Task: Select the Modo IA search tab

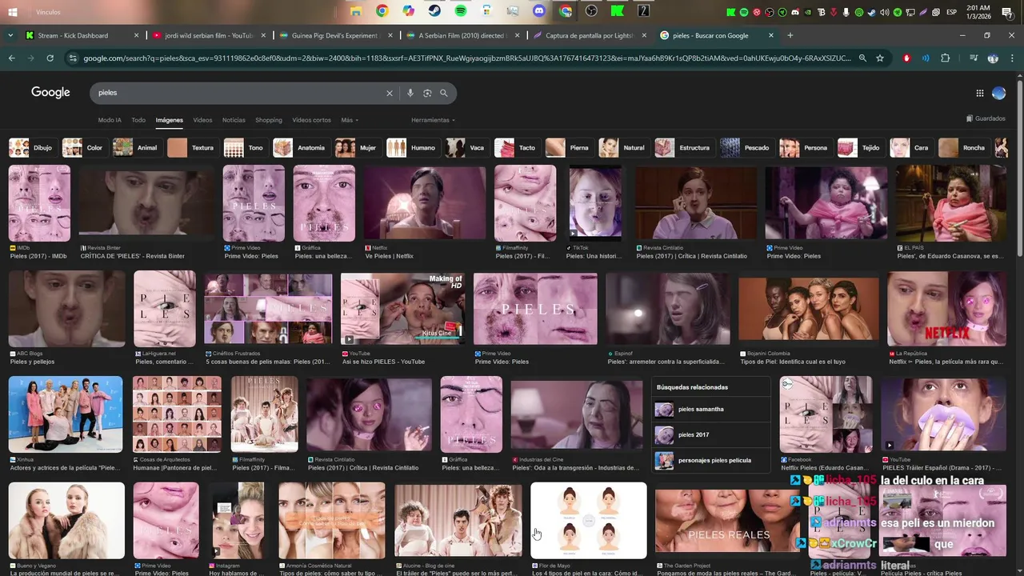Action: (x=110, y=120)
